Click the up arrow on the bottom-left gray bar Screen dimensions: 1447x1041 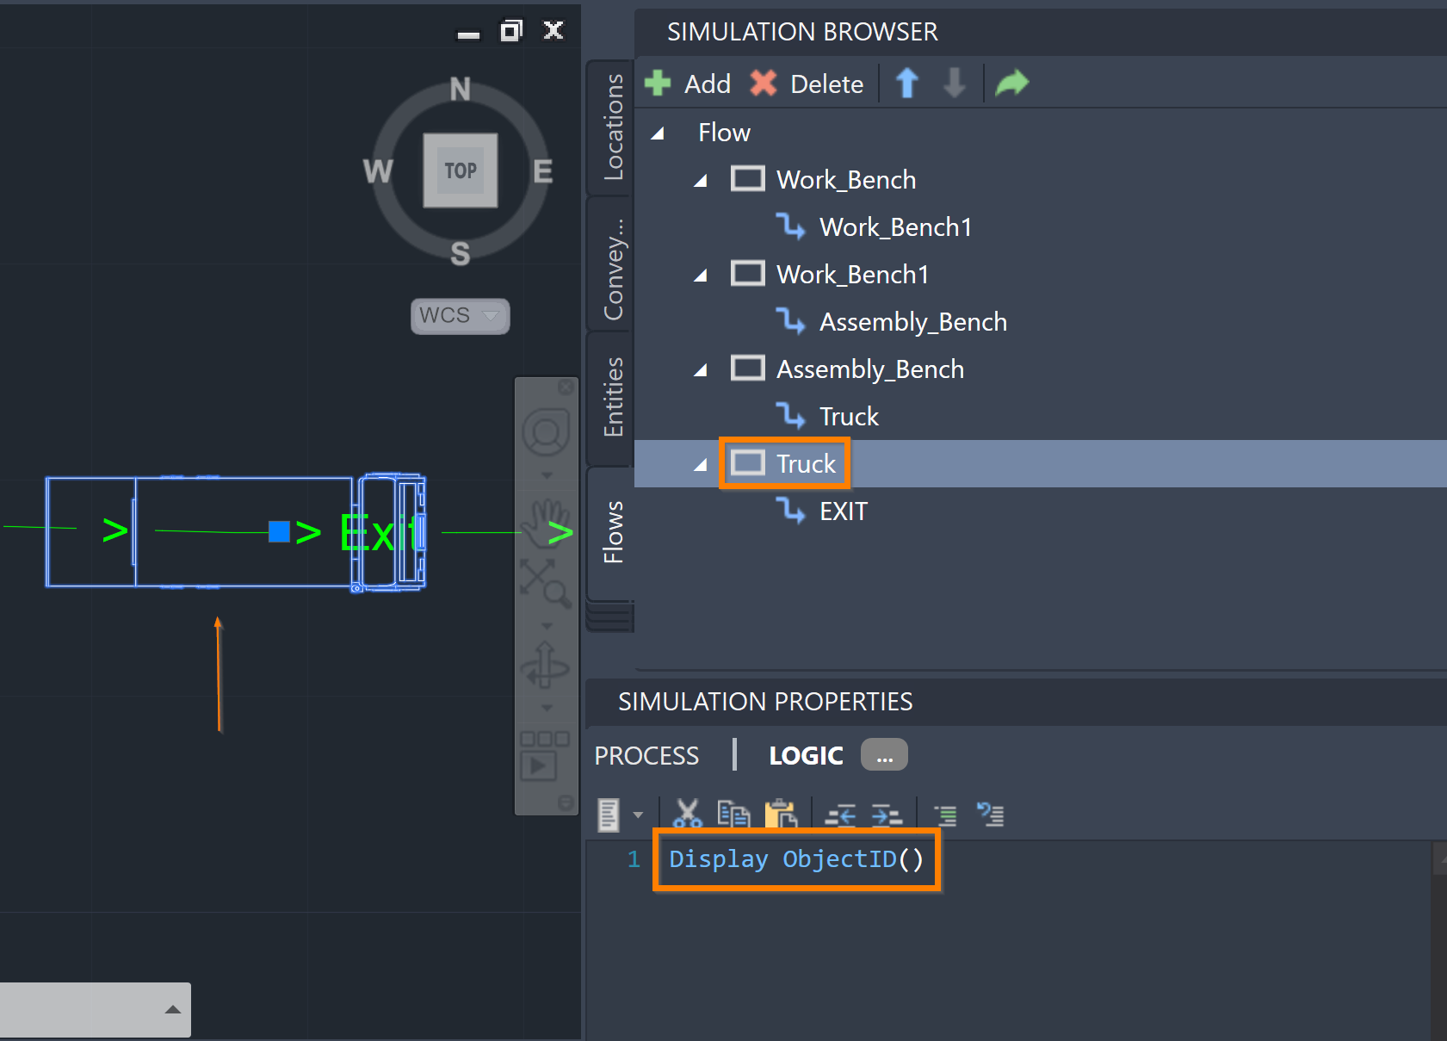coord(173,1009)
